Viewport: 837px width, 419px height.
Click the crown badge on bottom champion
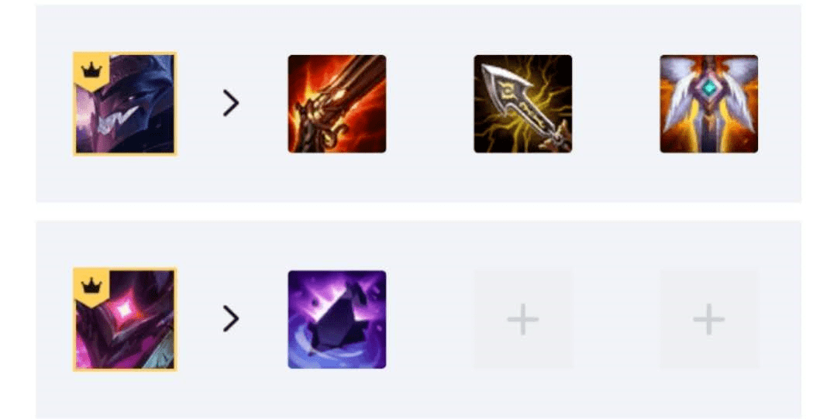[x=91, y=286]
